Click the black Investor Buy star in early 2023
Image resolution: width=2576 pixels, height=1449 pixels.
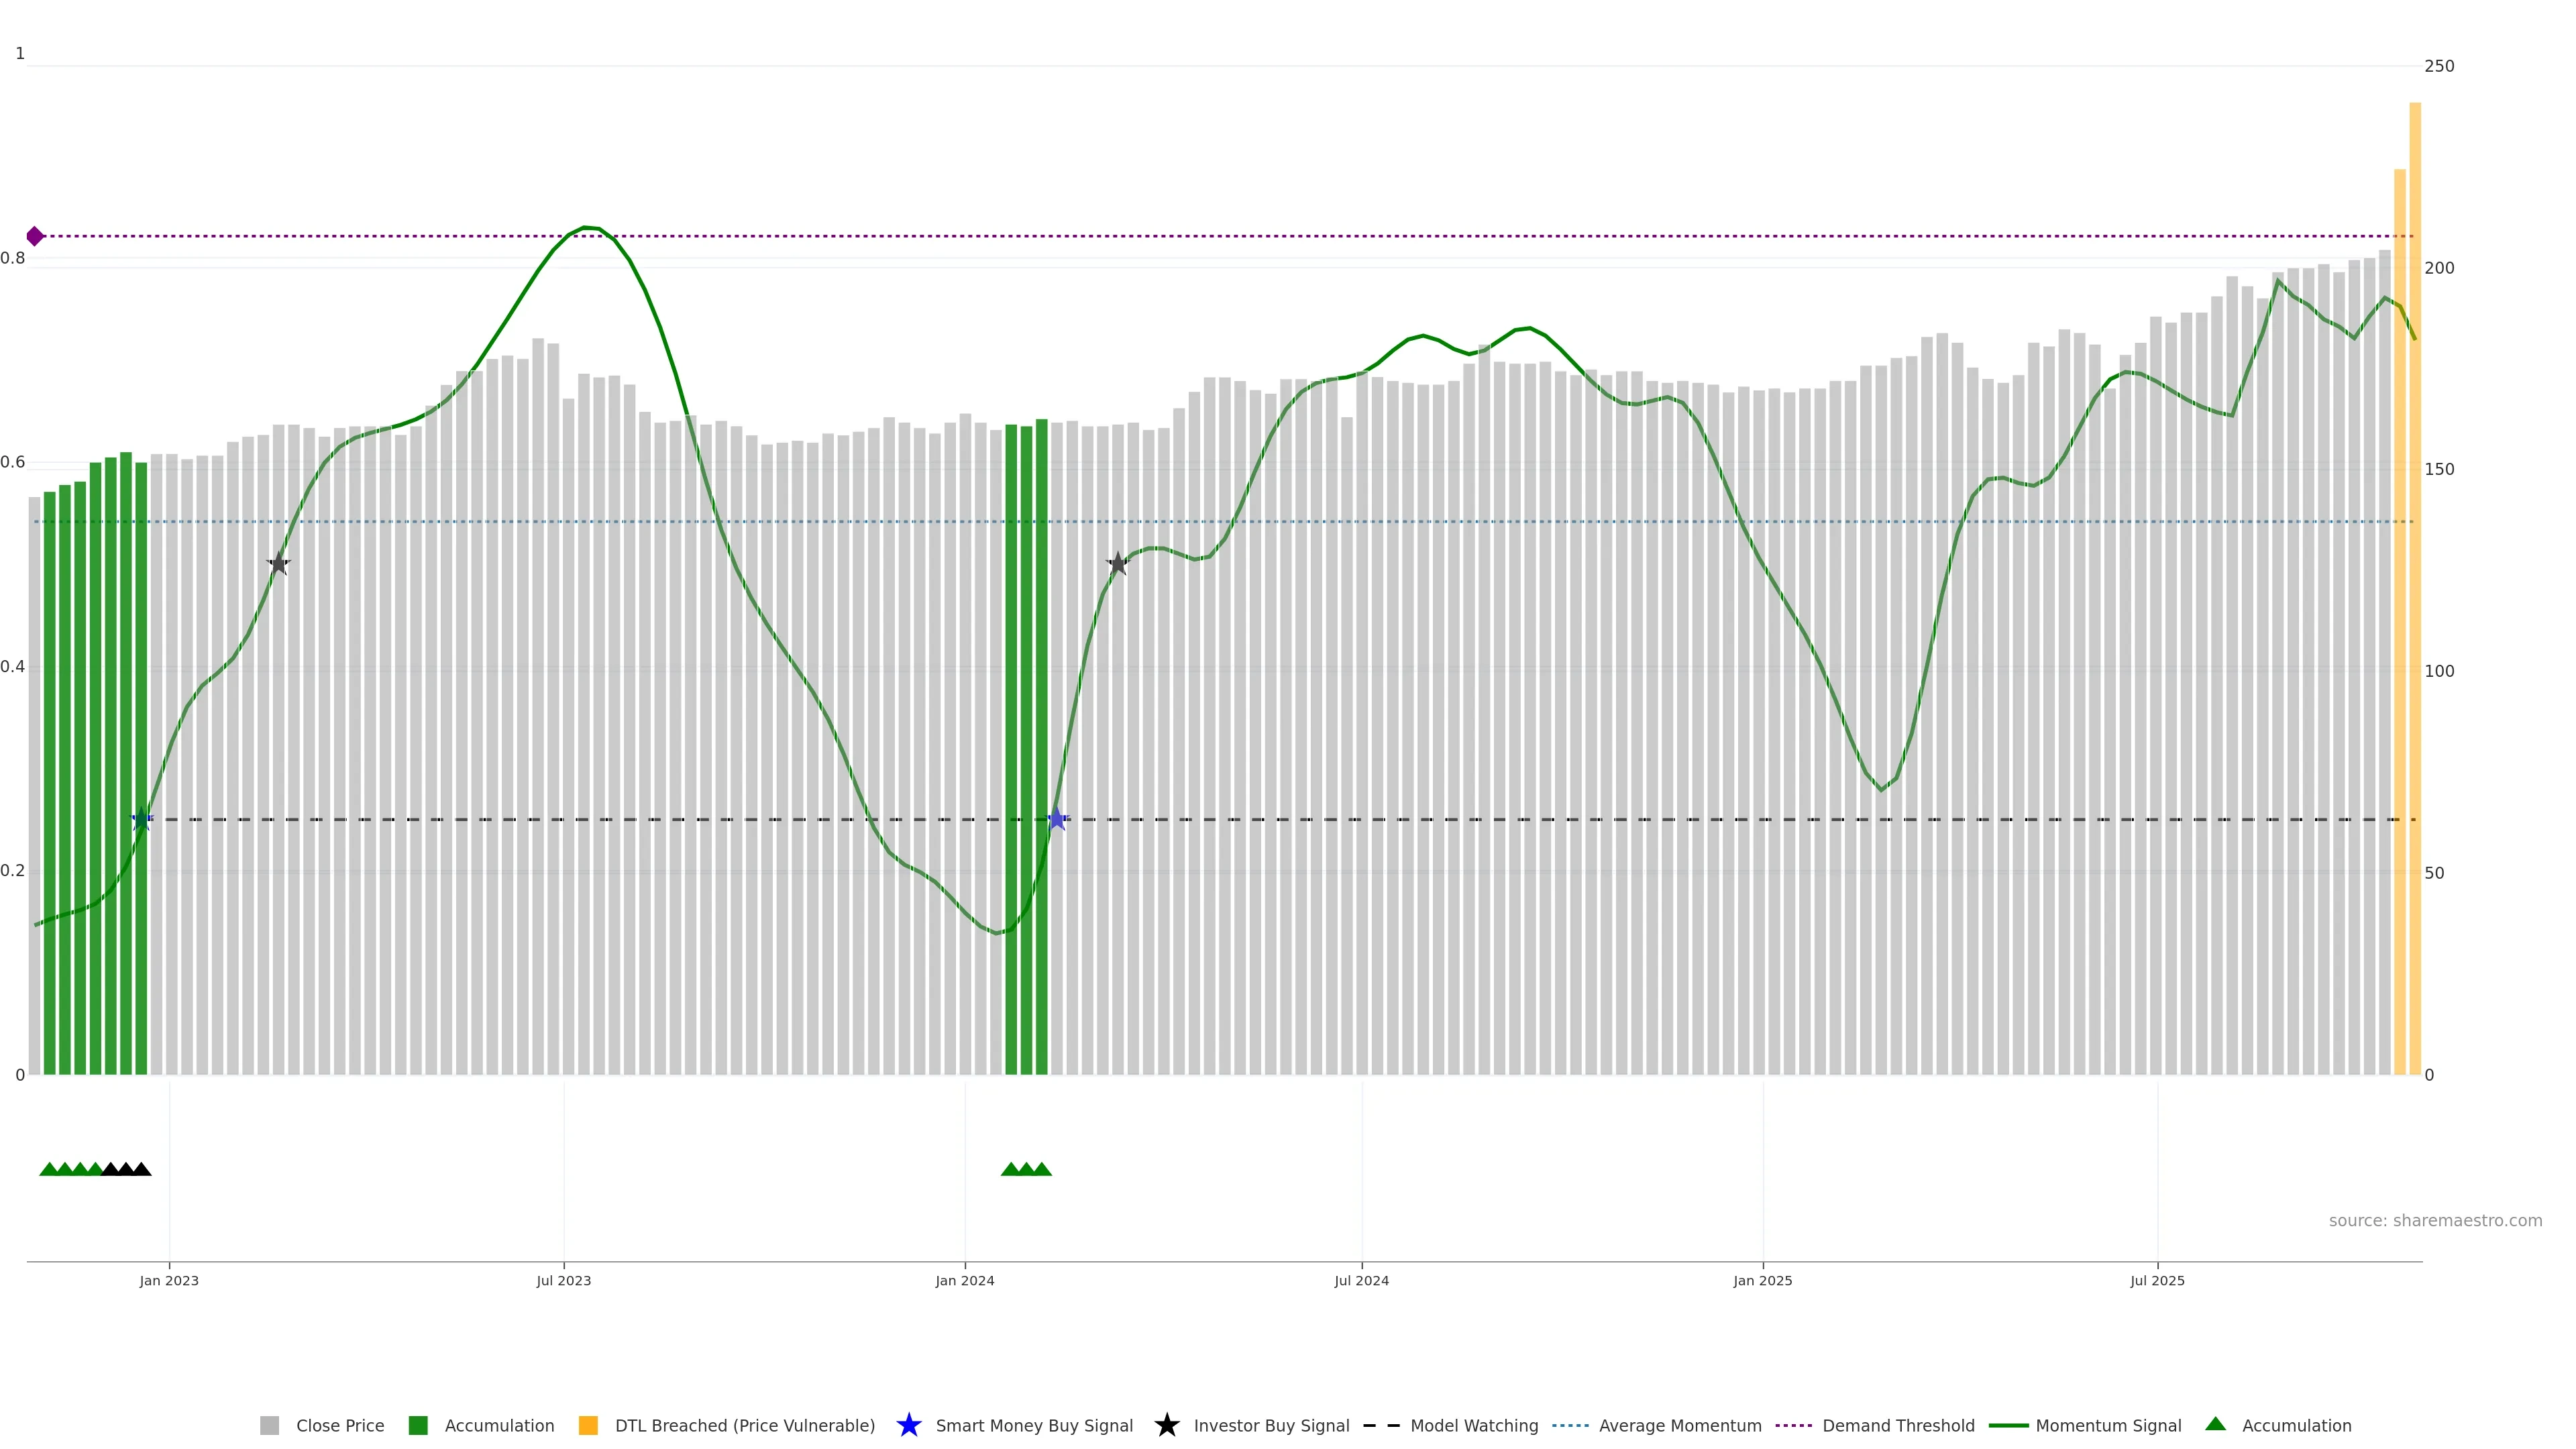tap(279, 564)
